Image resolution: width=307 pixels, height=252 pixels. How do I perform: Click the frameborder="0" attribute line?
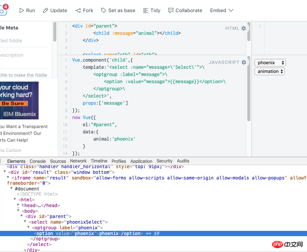click(29, 183)
